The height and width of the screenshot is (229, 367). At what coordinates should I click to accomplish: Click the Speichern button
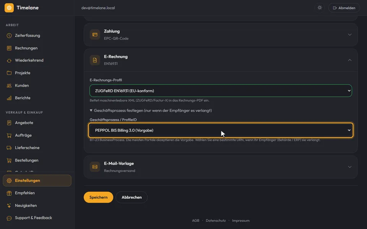click(x=98, y=197)
